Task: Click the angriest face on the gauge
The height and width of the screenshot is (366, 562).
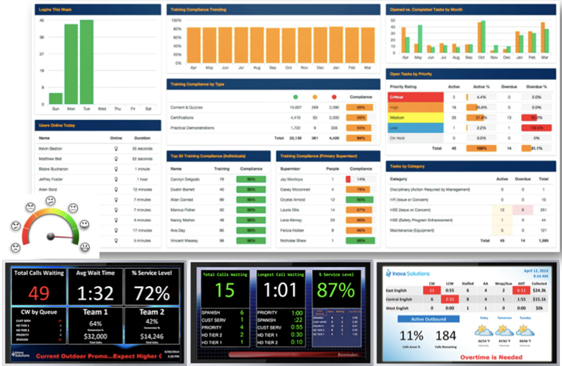Action: point(15,247)
